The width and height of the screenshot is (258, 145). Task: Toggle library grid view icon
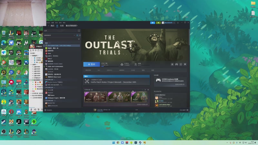coord(79,31)
